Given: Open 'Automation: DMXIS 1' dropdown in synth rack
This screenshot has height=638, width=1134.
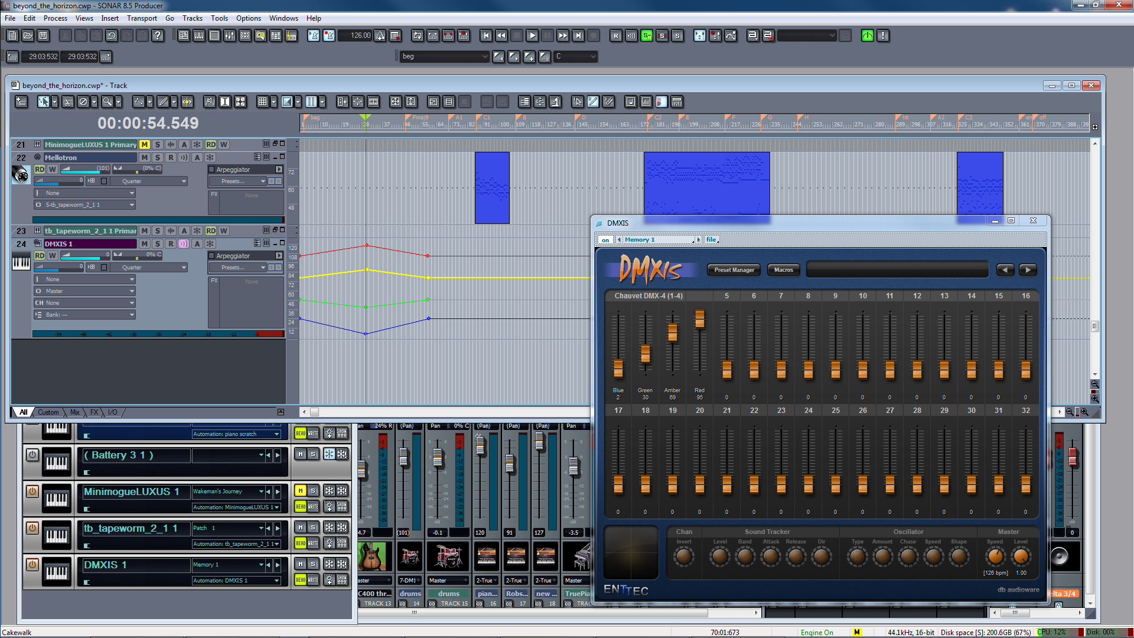Looking at the screenshot, I should pos(236,581).
